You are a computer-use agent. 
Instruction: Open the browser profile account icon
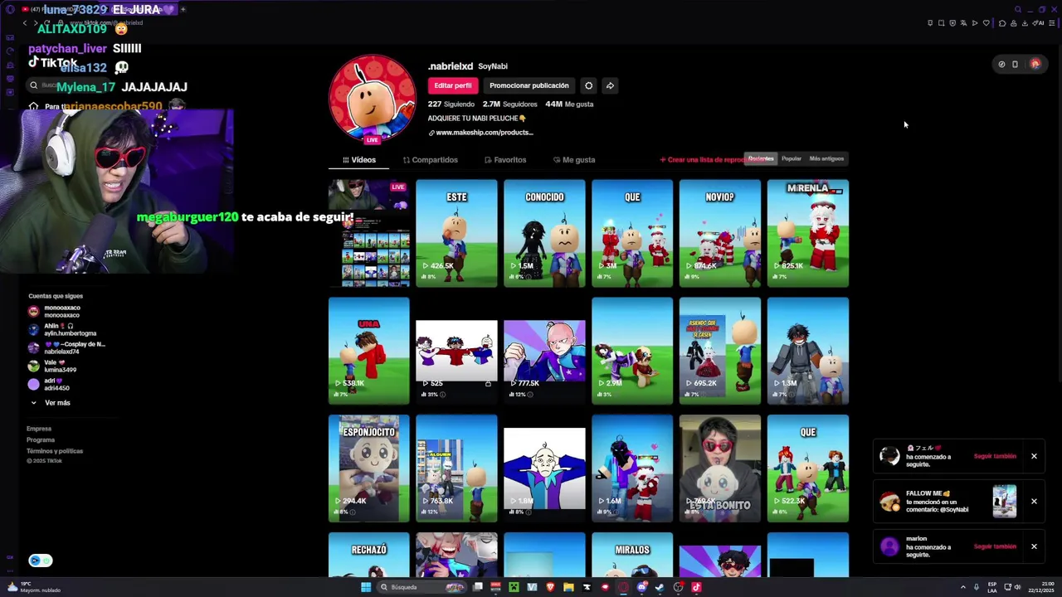[x=1014, y=23]
